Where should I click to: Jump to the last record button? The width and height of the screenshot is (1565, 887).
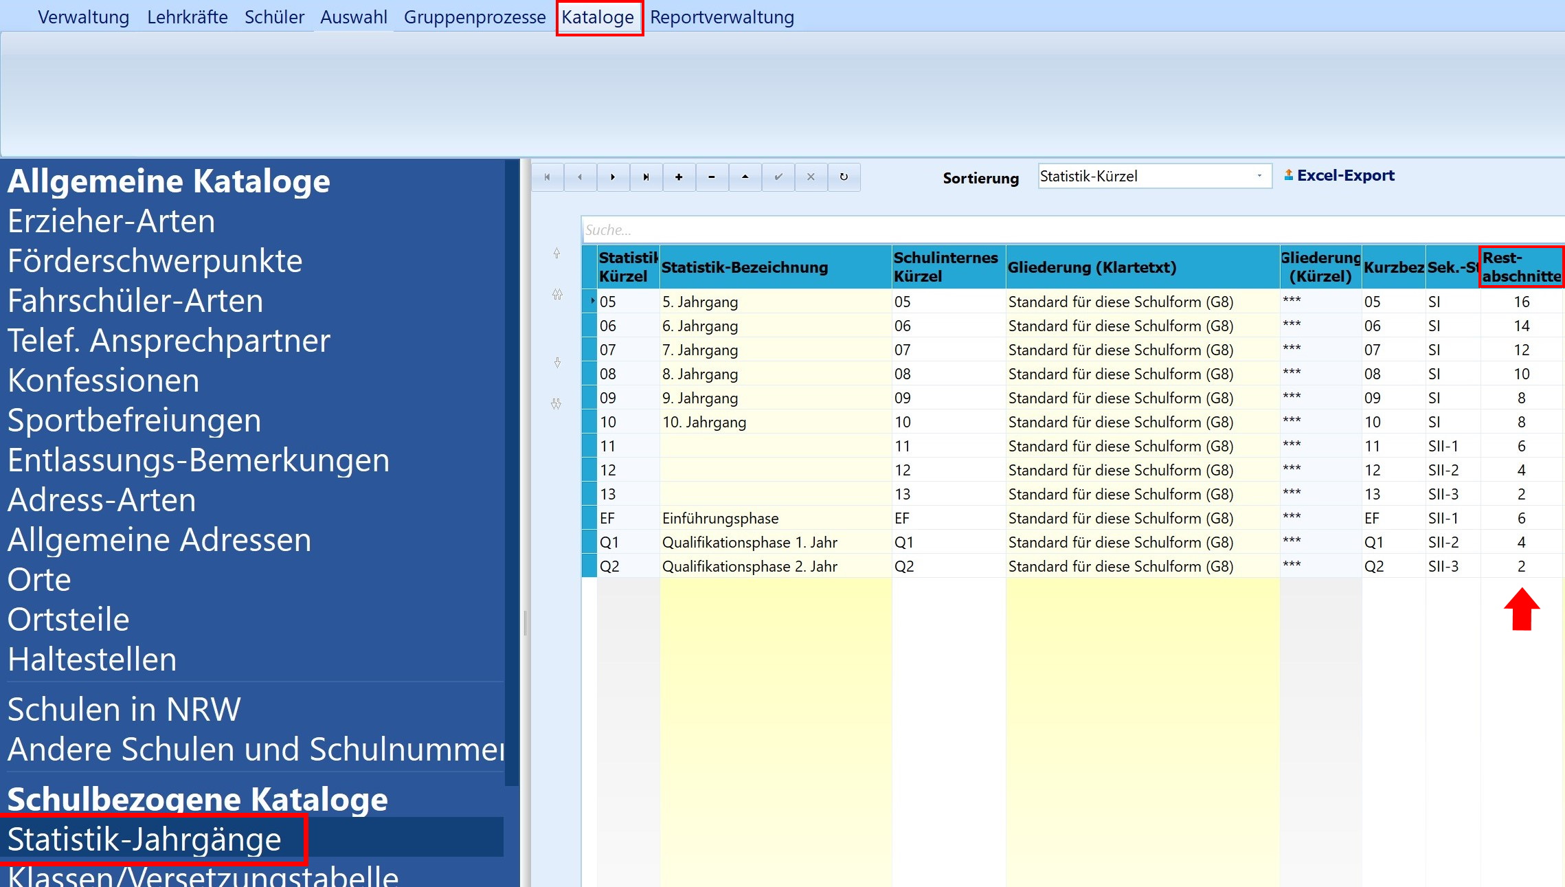(x=646, y=177)
